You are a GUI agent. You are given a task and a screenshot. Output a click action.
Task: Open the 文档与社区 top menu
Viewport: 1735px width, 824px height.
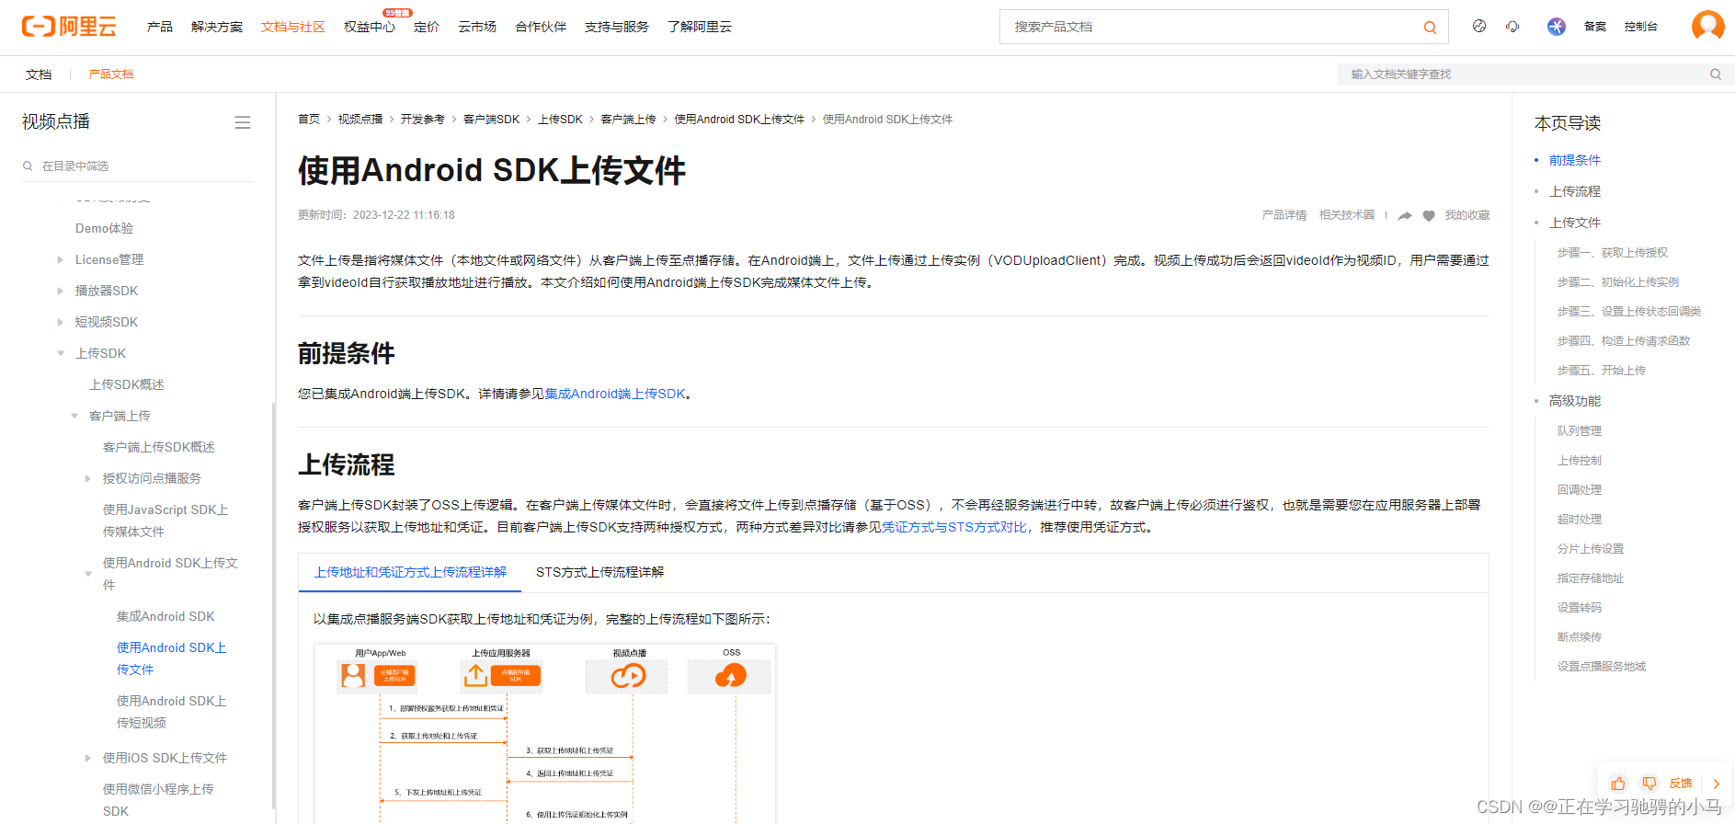[x=293, y=27]
